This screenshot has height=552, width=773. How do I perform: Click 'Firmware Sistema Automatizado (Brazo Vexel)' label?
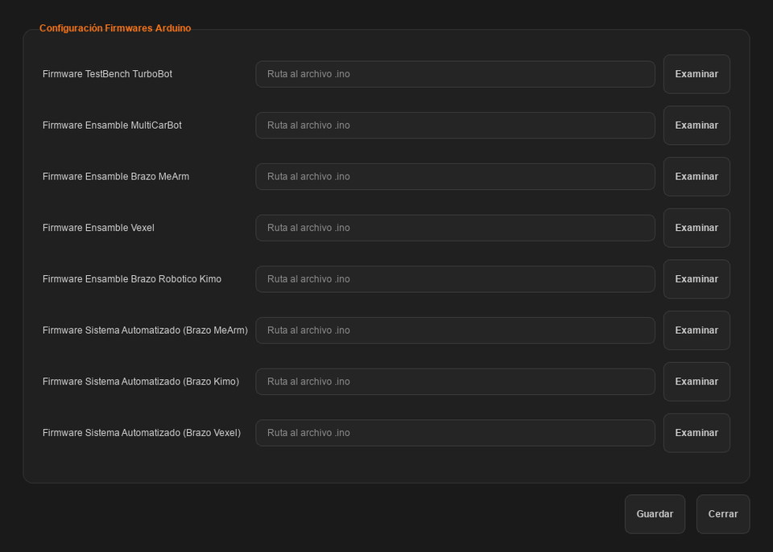click(142, 433)
